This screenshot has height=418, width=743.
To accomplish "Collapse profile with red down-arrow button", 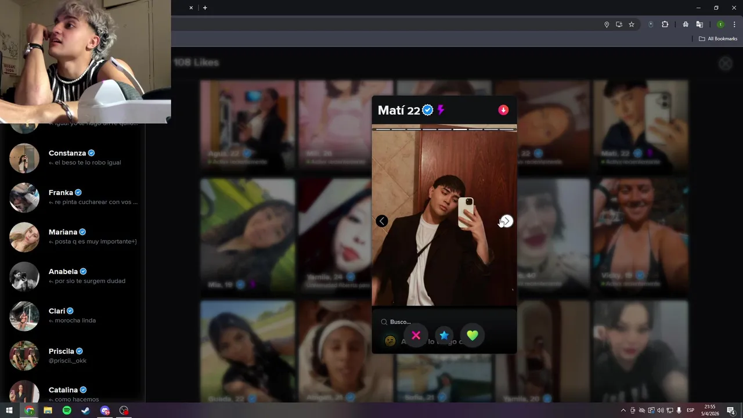I will pyautogui.click(x=503, y=110).
